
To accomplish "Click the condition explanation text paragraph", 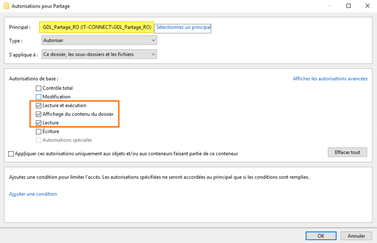I will point(159,177).
